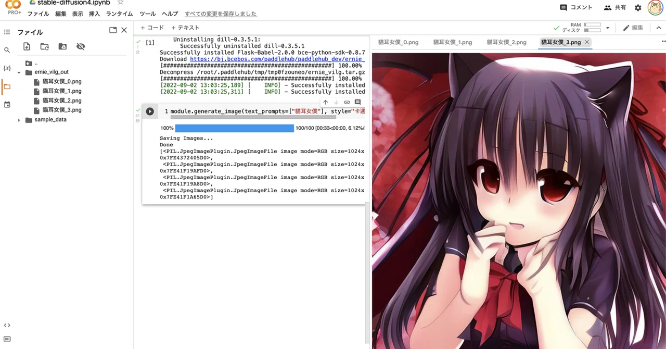Open the 挿入 menu
The height and width of the screenshot is (349, 666).
point(94,14)
